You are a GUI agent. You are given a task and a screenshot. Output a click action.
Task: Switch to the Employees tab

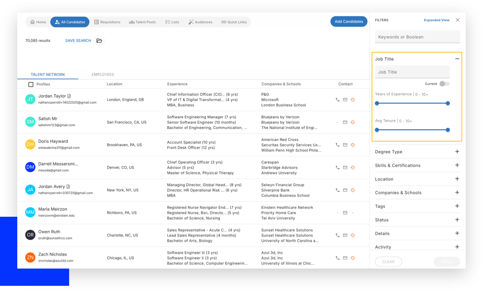pos(103,75)
